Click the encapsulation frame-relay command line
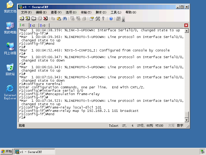This screenshot has height=155, width=206. (59, 94)
